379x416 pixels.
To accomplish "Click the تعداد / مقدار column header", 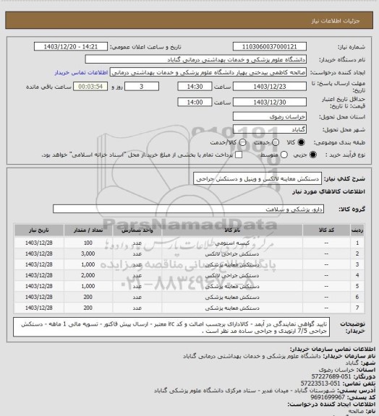I will pos(88,230).
